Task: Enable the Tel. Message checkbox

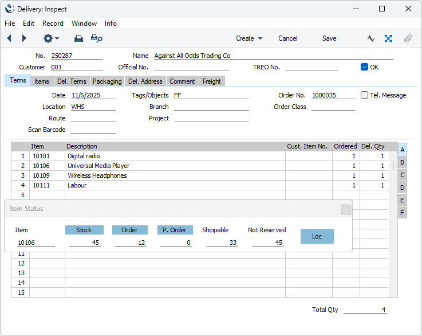Action: [364, 95]
